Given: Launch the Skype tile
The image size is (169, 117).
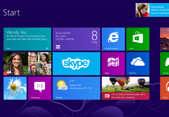Looking at the screenshot, I should click(x=76, y=64).
